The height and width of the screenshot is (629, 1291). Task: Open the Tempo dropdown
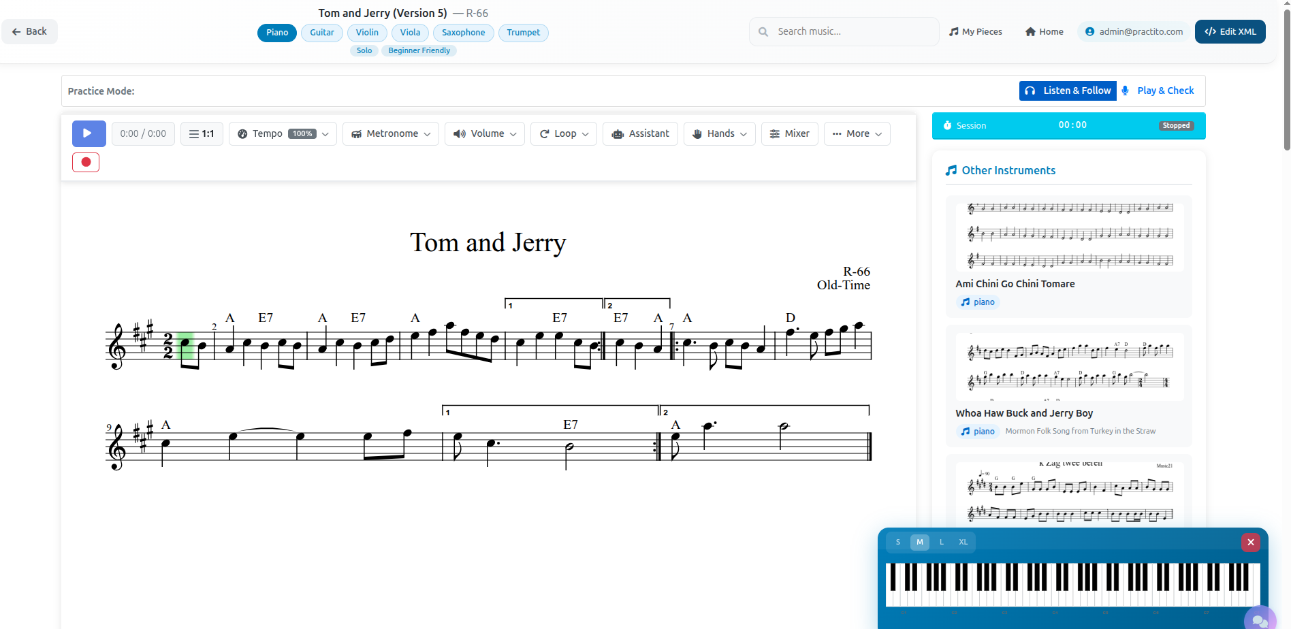(282, 133)
